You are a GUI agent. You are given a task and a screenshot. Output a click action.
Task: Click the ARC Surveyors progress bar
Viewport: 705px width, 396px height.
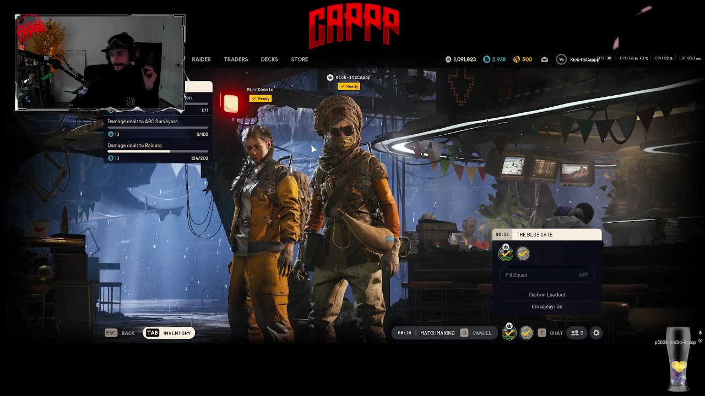[x=158, y=128]
